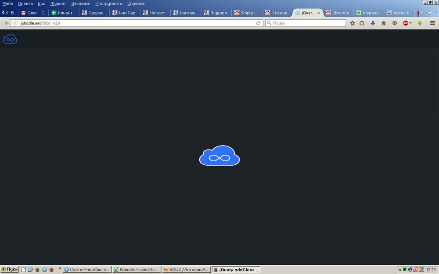Go to the home page icon
439x274 pixels.
384,23
